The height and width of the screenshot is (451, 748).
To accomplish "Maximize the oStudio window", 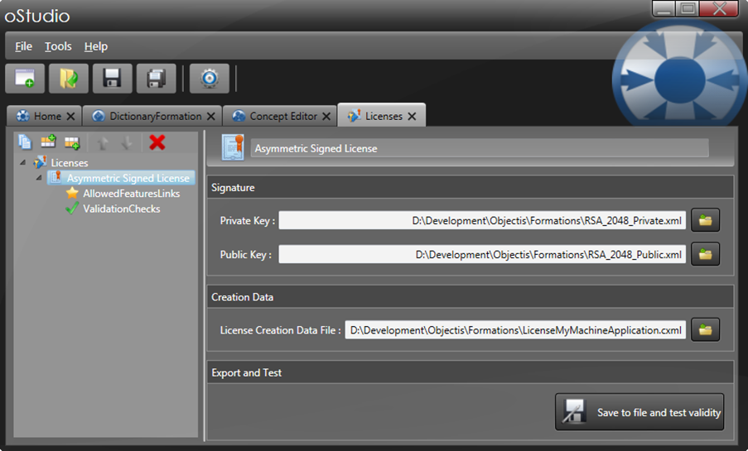I will click(x=688, y=9).
